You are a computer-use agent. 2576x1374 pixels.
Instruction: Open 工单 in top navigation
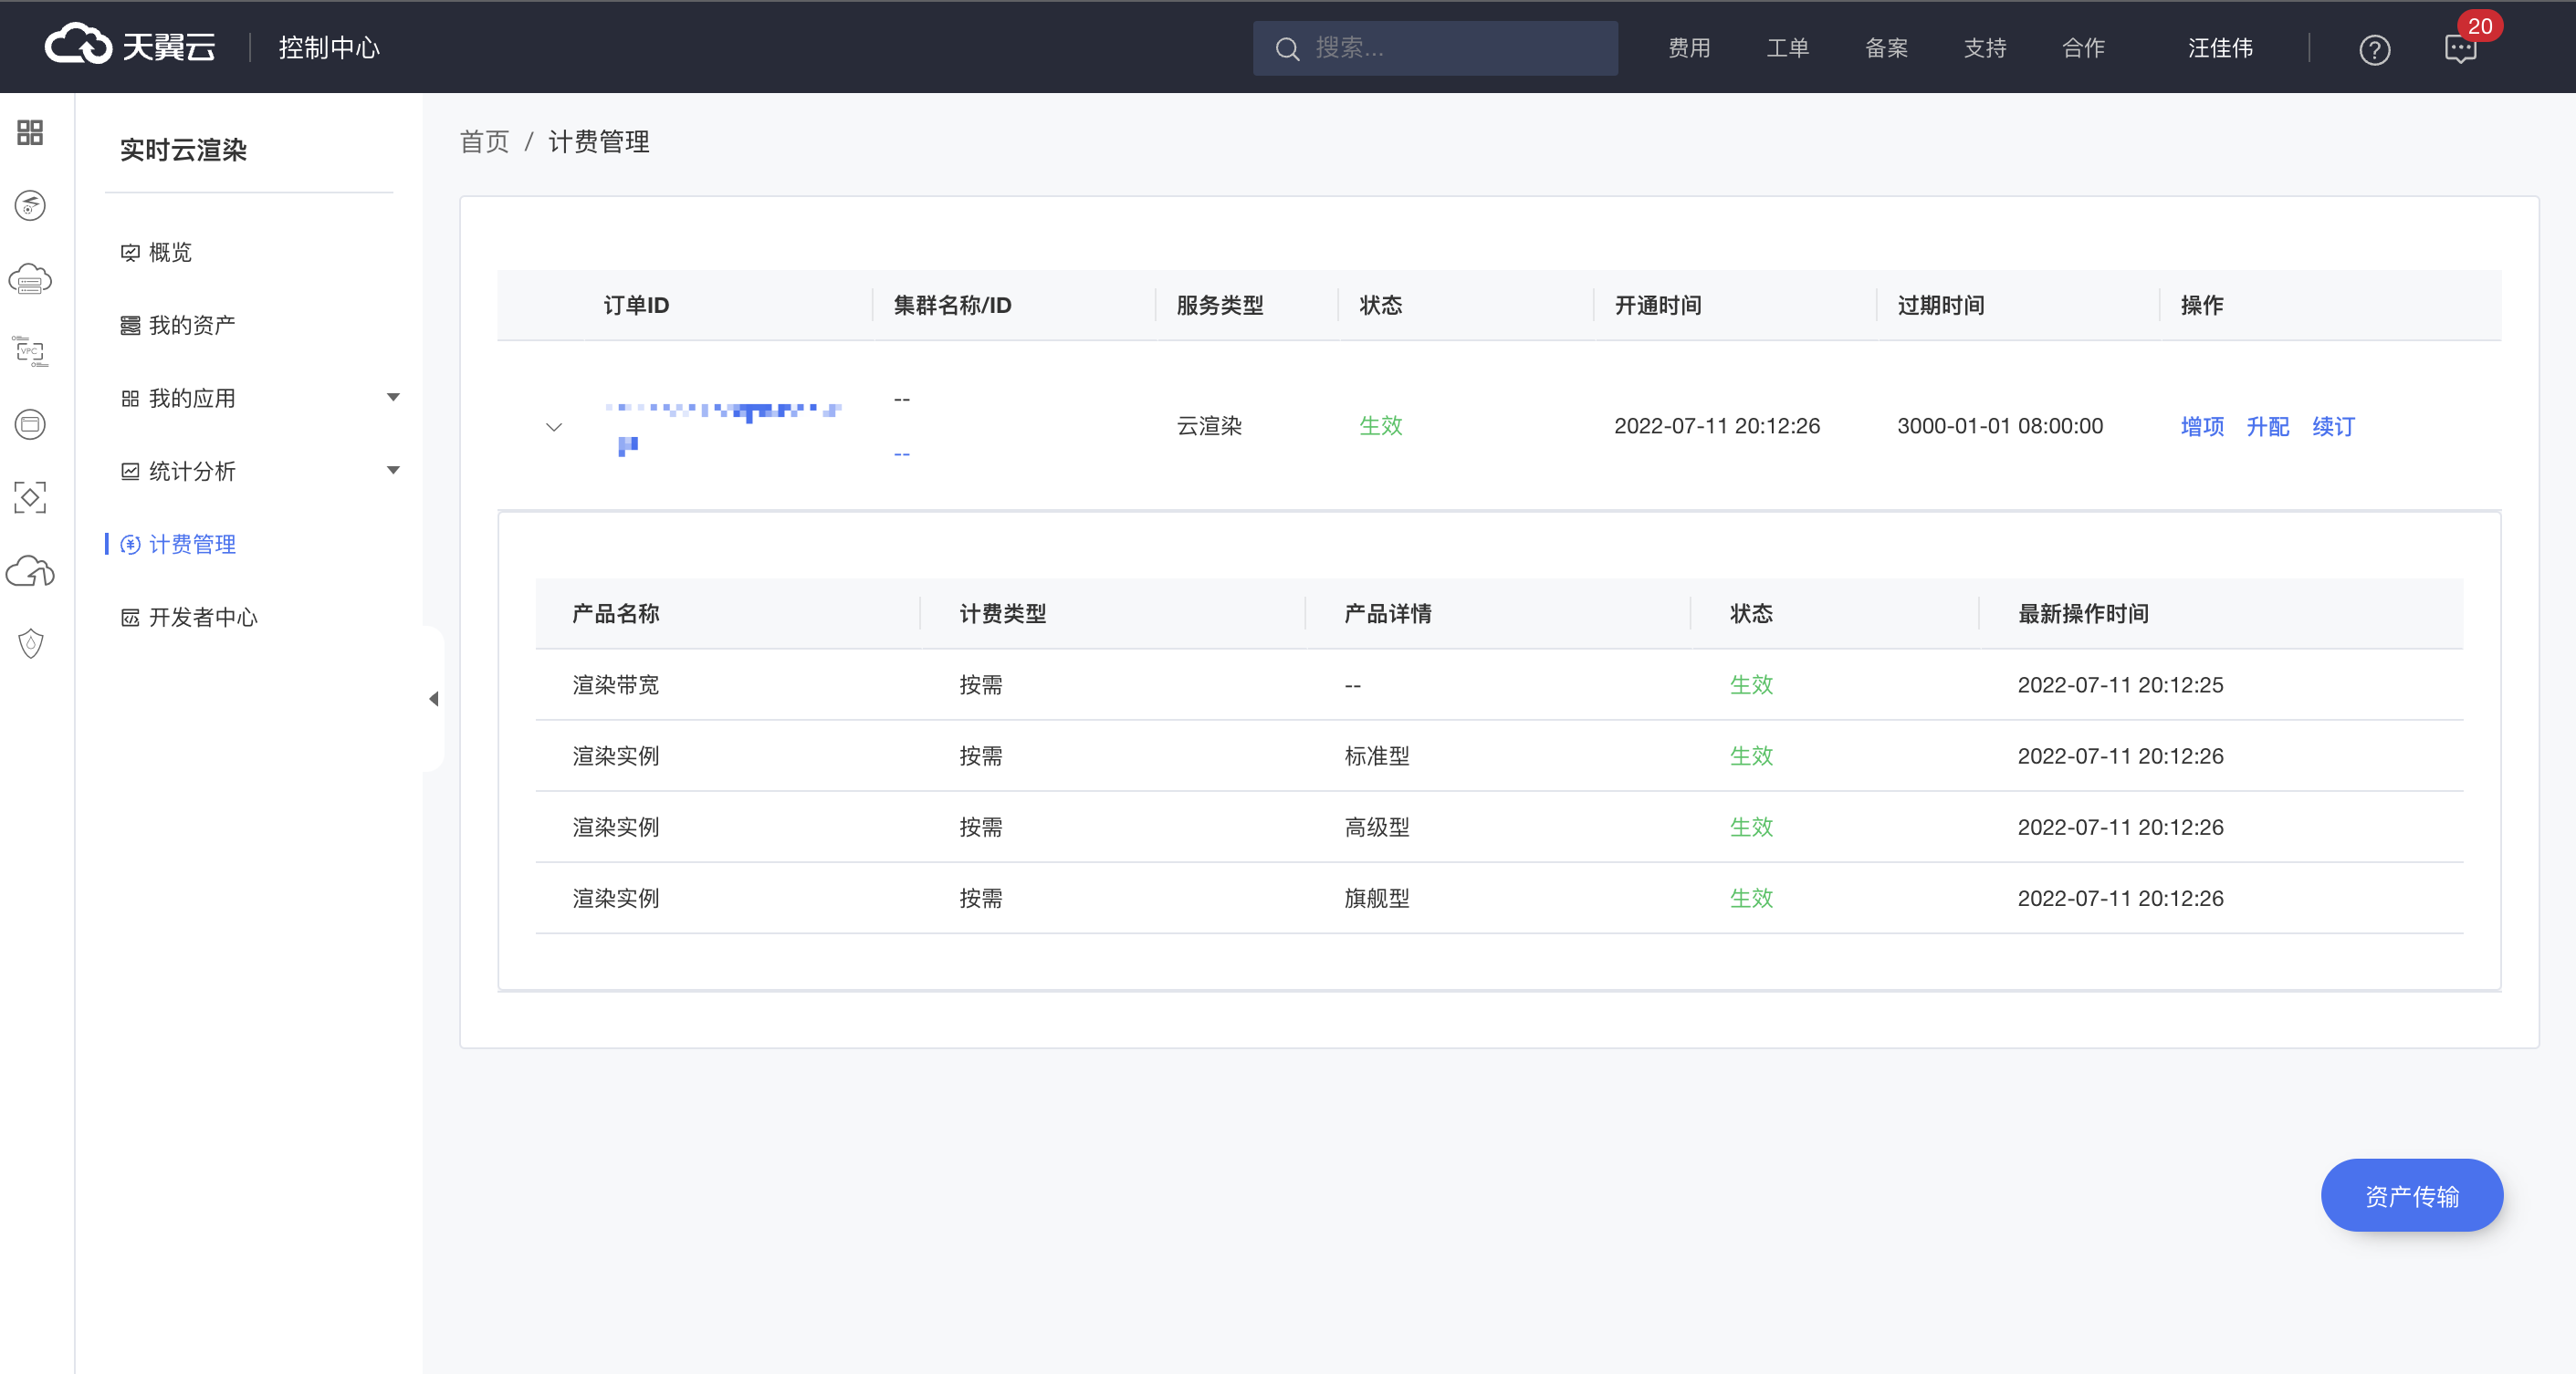1788,48
